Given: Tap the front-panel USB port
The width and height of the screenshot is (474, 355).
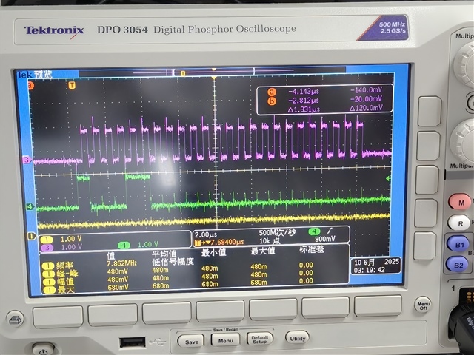Looking at the screenshot, I should [132, 342].
